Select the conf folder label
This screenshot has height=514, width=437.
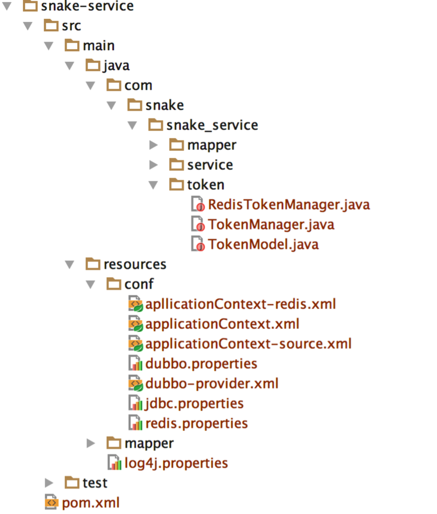pos(139,284)
